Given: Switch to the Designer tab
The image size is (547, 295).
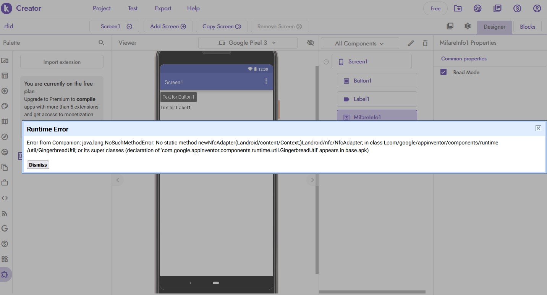Looking at the screenshot, I should point(494,27).
